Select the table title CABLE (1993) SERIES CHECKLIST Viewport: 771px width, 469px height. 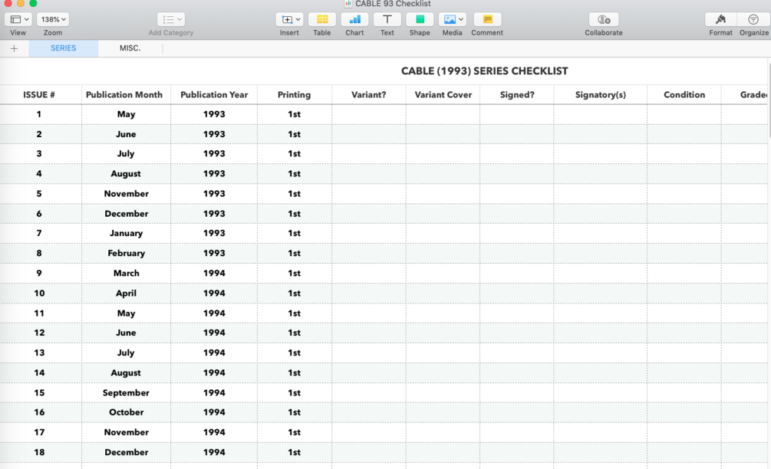coord(484,71)
